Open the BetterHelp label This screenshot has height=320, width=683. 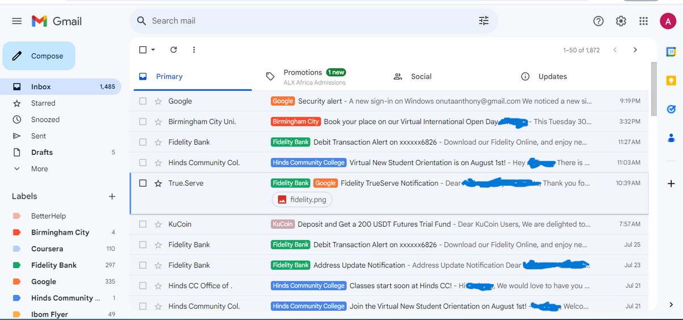(61, 216)
